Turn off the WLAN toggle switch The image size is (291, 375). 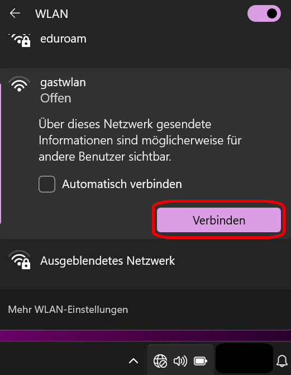pos(264,13)
